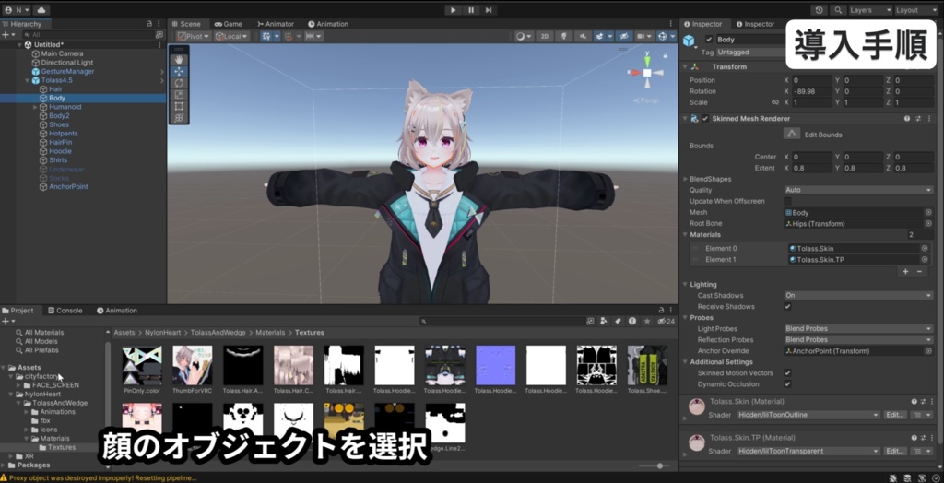The image size is (944, 483).
Task: Disable Skinned Mesh Renderer component checkbox
Action: pos(705,119)
